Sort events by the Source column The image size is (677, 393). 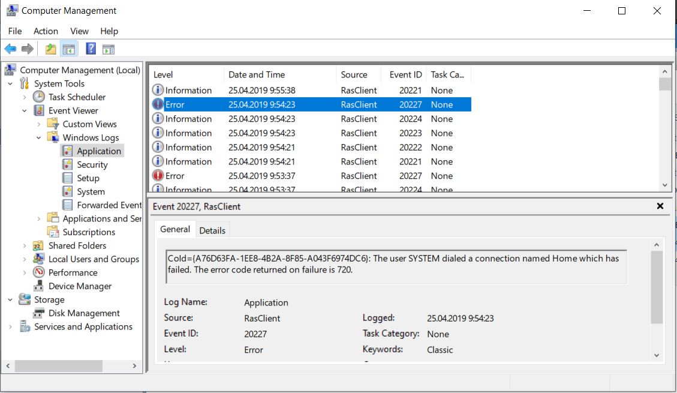(359, 74)
